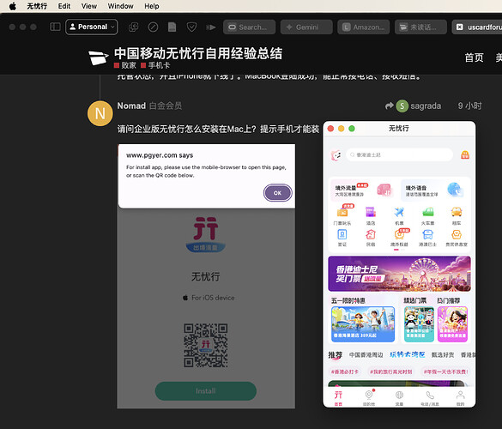Open the 五一限时特惠 hotel promo card

(363, 324)
